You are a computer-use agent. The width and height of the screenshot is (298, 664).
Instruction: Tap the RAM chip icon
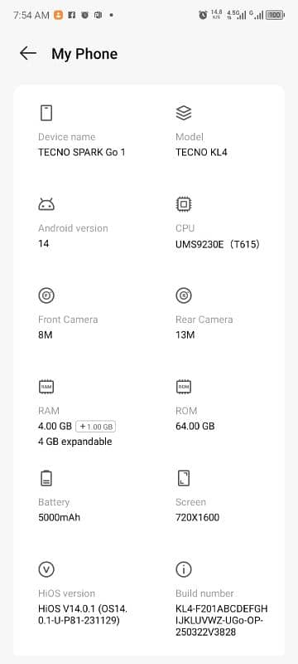pyautogui.click(x=46, y=387)
